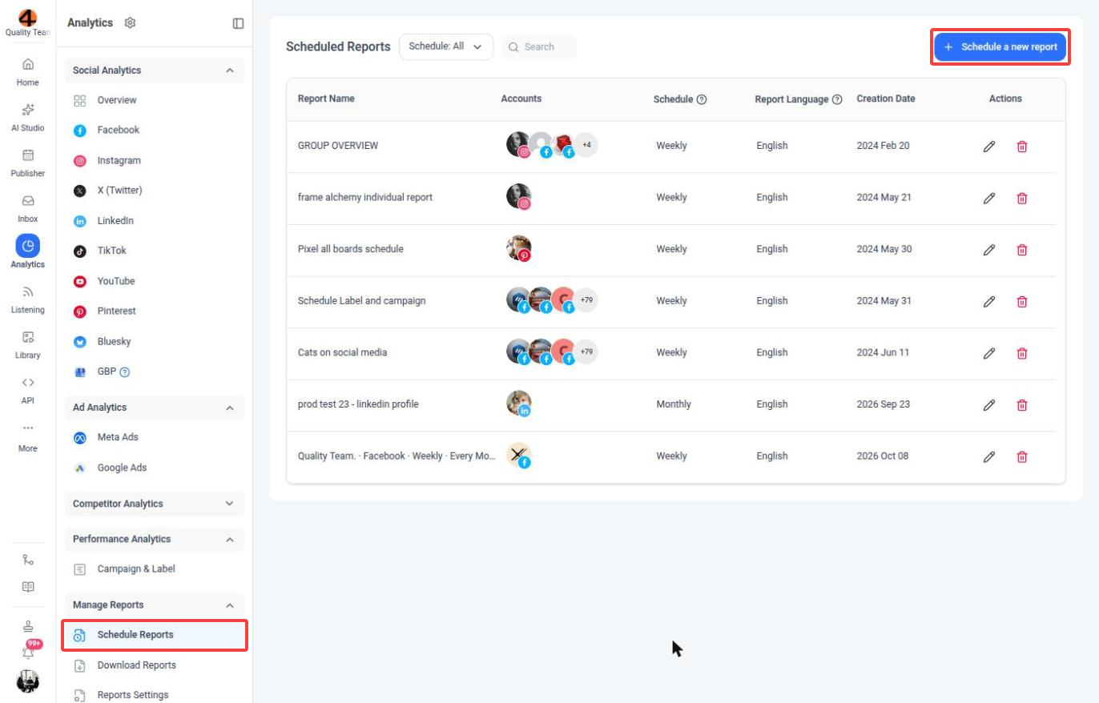Open the Publisher section
1099x703 pixels.
[28, 162]
